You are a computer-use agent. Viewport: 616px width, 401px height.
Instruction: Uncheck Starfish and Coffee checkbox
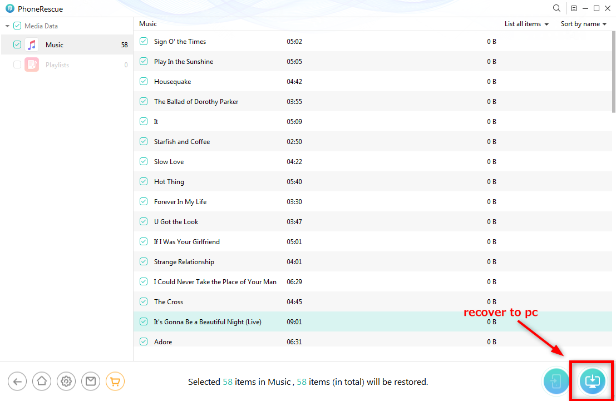click(x=144, y=141)
